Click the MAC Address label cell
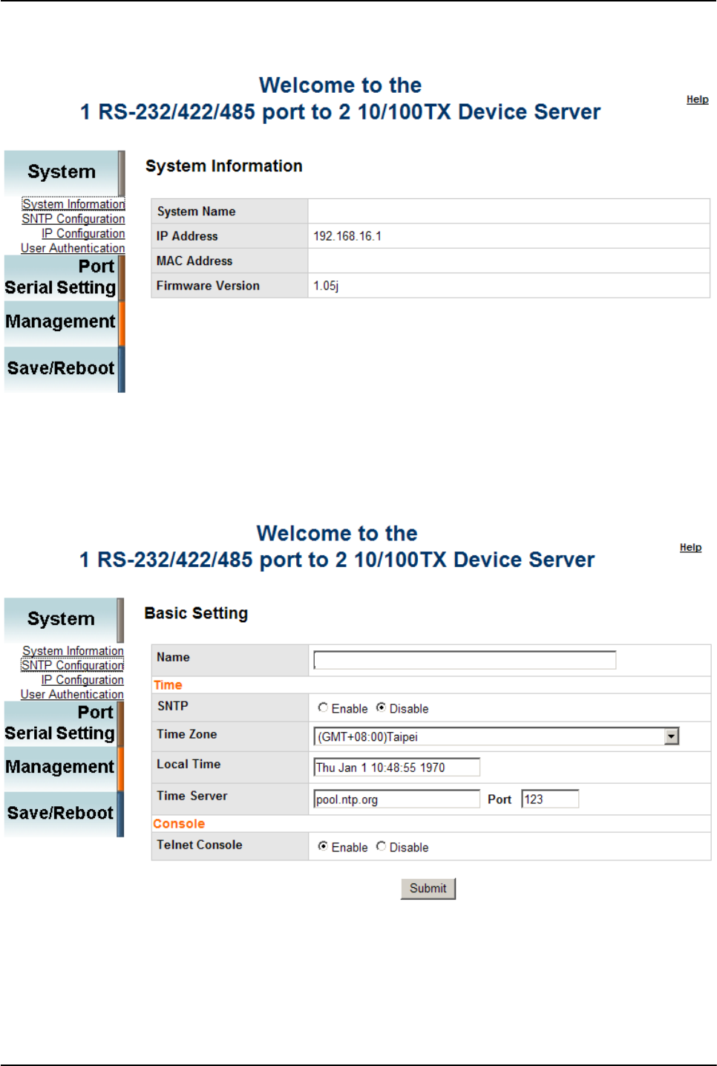The width and height of the screenshot is (717, 1066). coord(230,261)
